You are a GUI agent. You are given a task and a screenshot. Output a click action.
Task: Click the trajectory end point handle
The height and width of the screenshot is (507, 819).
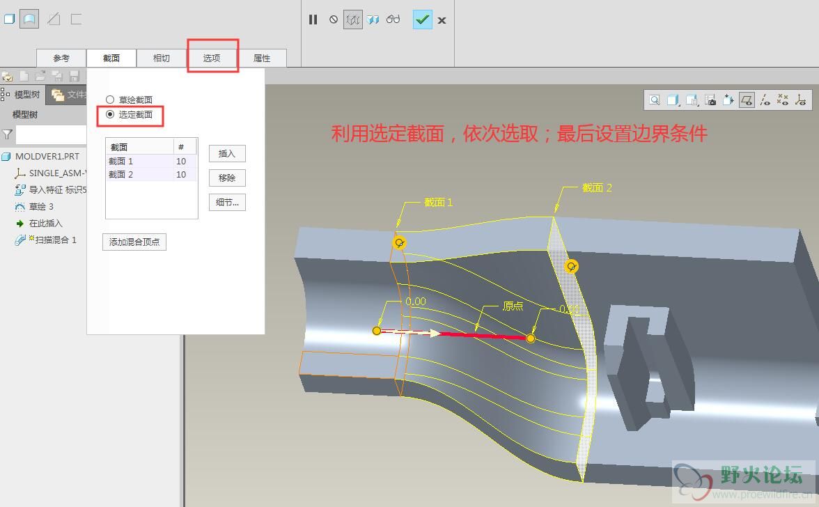click(x=531, y=338)
